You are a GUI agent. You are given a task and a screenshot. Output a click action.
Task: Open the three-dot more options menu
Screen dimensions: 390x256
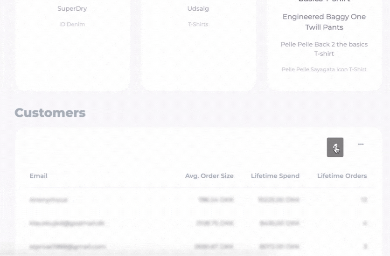[361, 144]
